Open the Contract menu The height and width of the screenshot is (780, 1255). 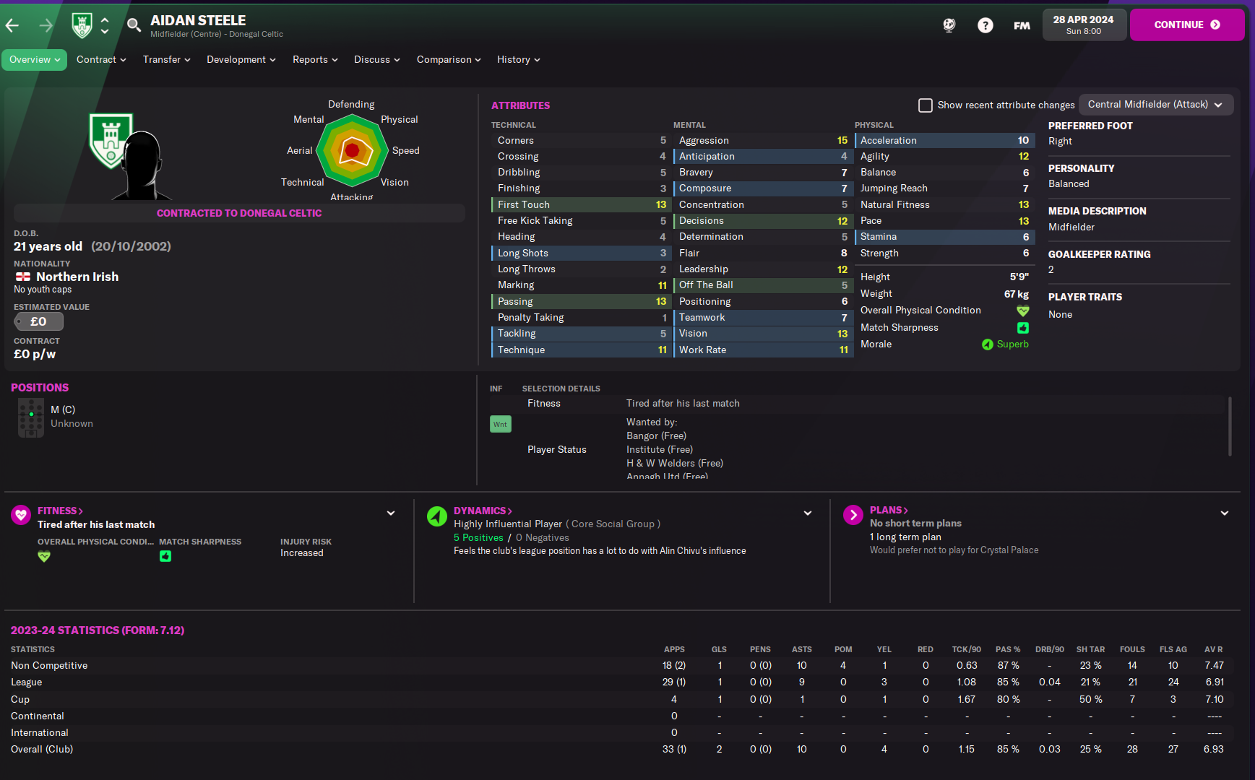(102, 60)
